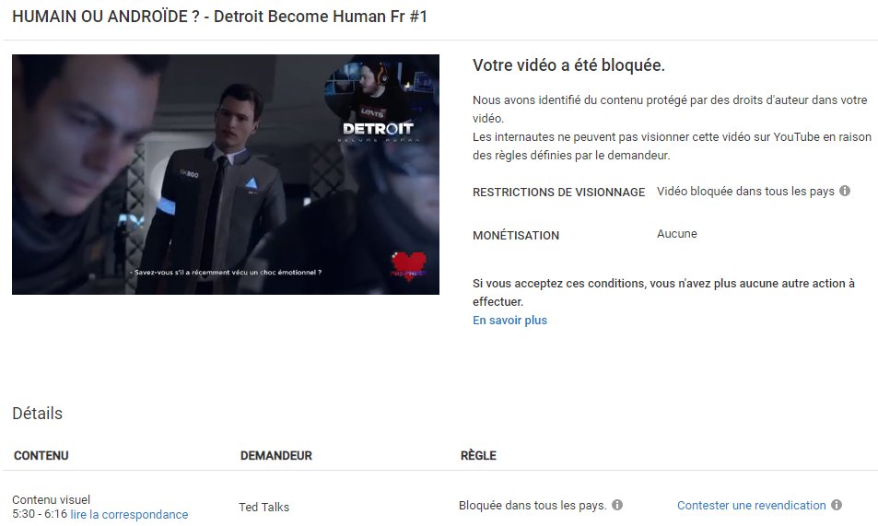Image resolution: width=878 pixels, height=526 pixels.
Task: Click the Détails section heading
Action: (38, 414)
